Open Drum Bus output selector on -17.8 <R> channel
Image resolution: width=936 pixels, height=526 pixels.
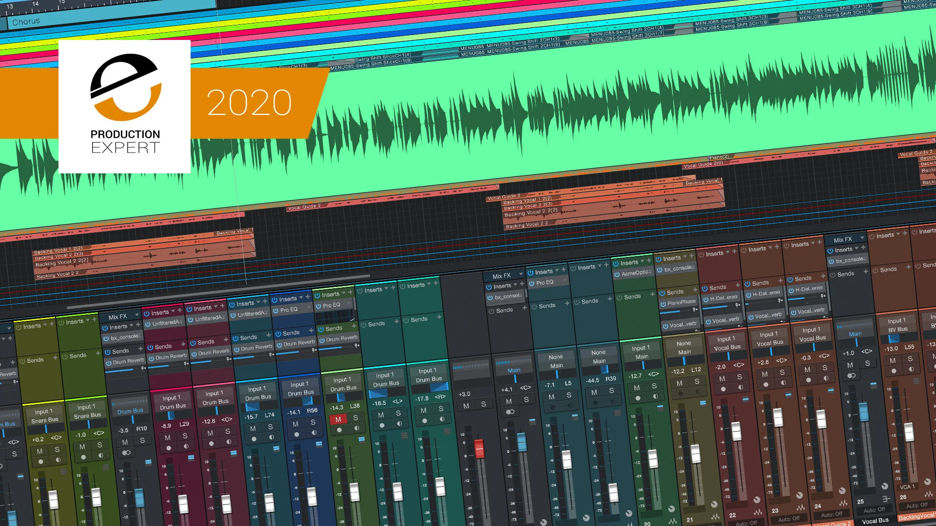pyautogui.click(x=429, y=379)
